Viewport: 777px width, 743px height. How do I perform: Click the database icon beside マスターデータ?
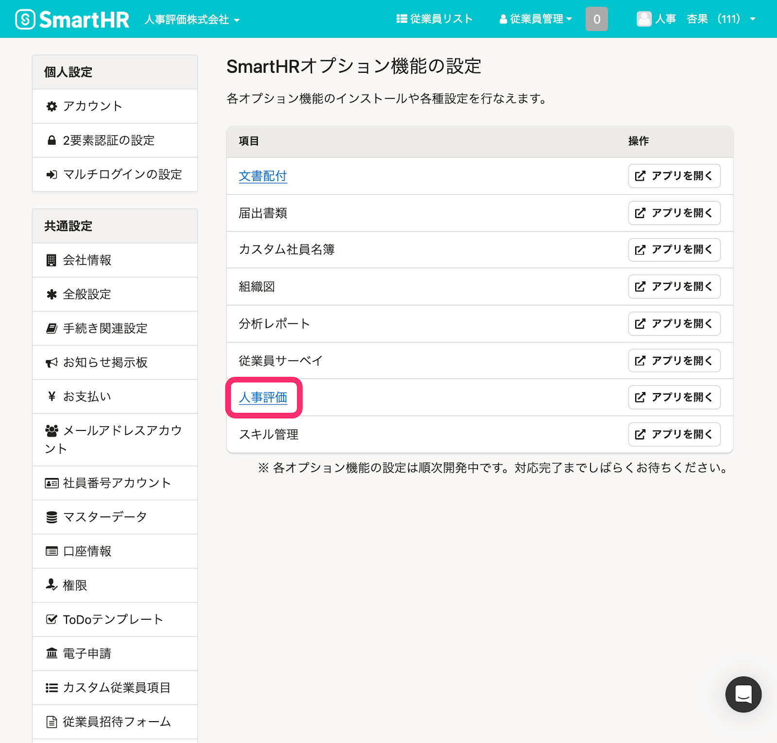coord(51,517)
